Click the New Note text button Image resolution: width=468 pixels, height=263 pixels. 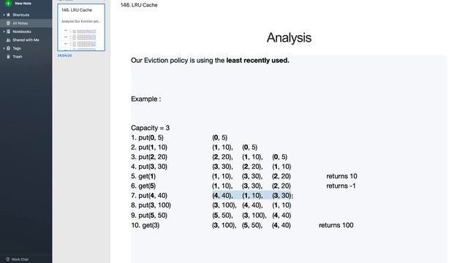[23, 3]
